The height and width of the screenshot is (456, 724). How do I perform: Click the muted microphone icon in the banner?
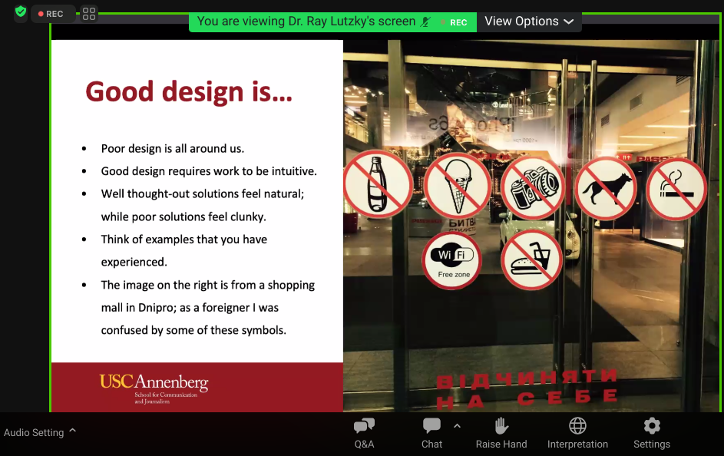pos(426,21)
